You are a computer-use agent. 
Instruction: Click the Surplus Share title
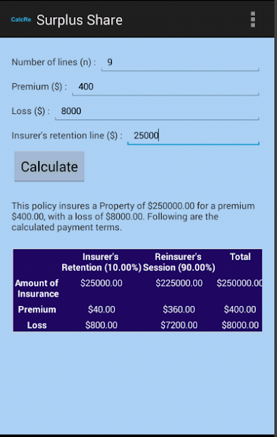click(x=80, y=20)
